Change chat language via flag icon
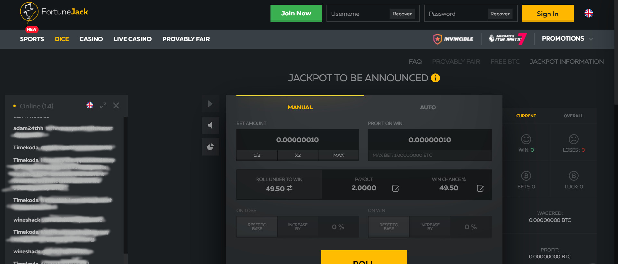Viewport: 618px width, 264px height. (x=90, y=105)
